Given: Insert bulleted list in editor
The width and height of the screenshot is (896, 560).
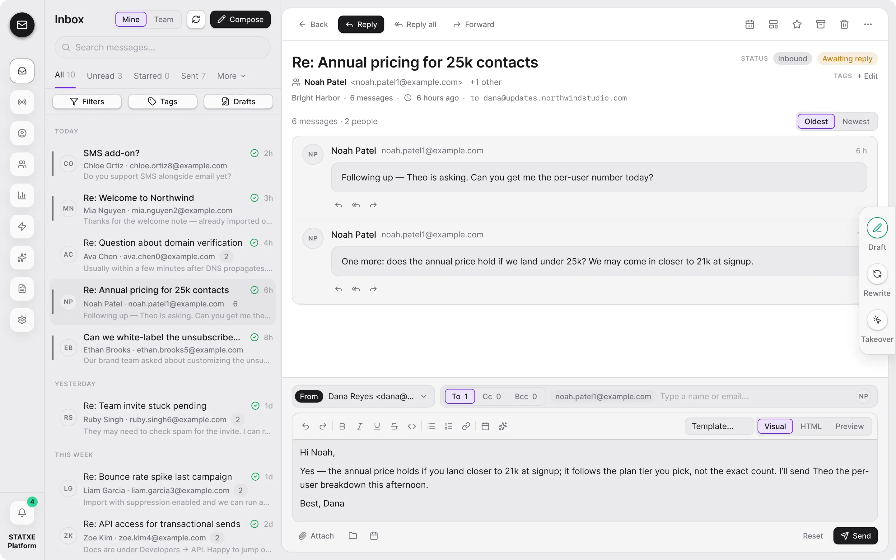Looking at the screenshot, I should [431, 426].
